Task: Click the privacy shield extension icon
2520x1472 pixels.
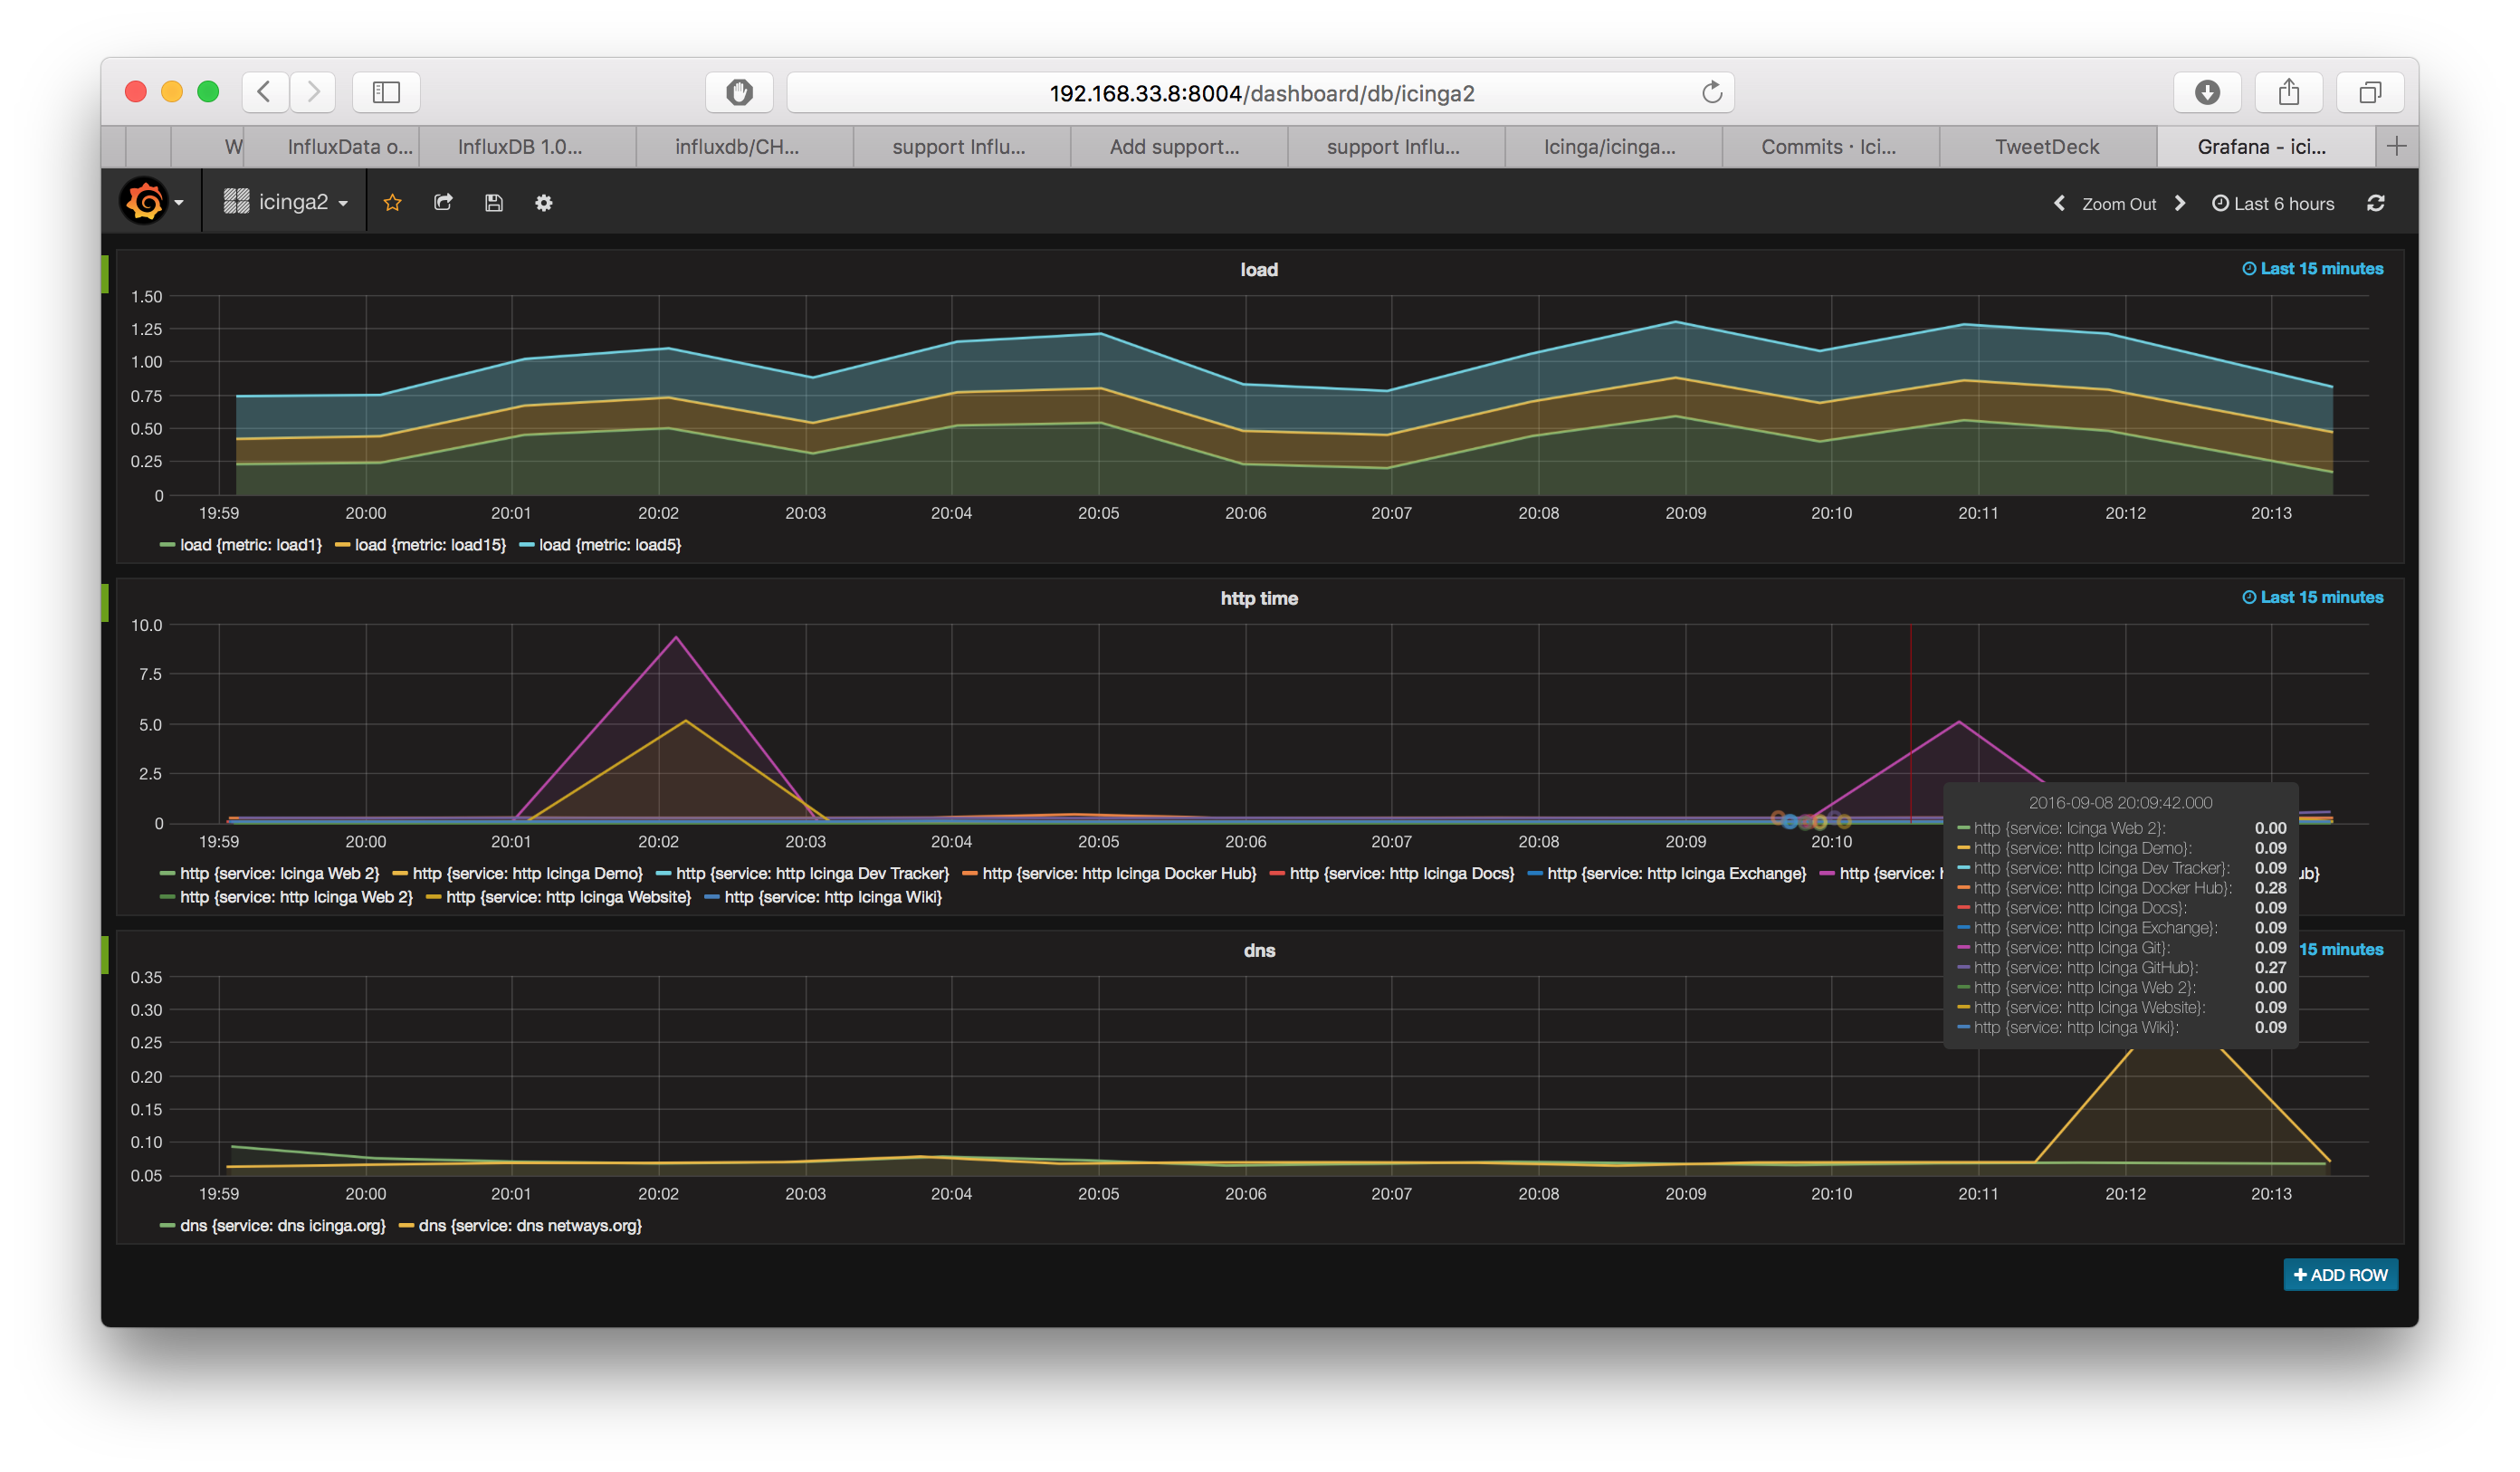Action: 739,92
